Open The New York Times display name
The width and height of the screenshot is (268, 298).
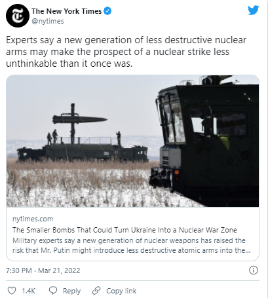pos(67,11)
